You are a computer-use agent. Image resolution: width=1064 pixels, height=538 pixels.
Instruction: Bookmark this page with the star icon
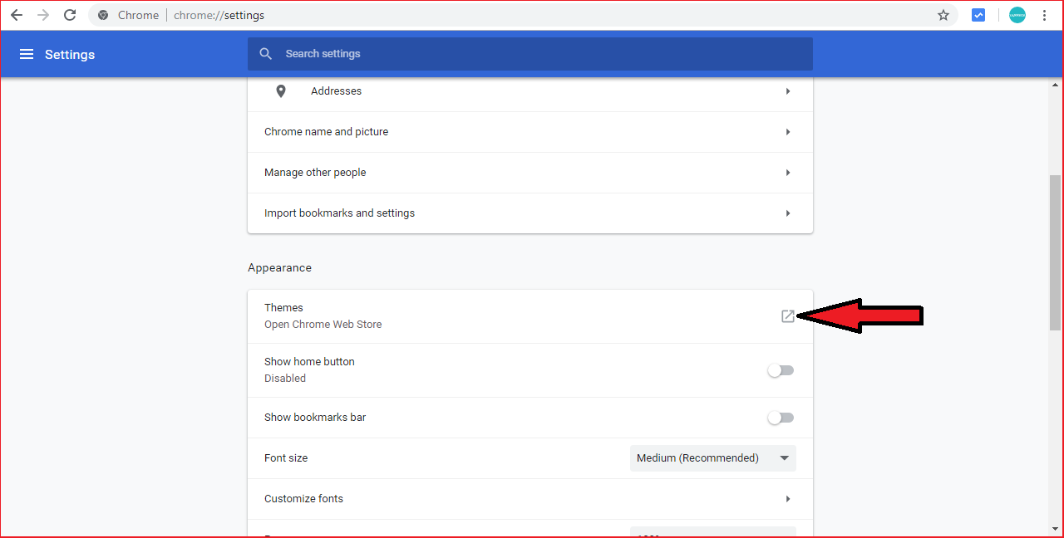[x=943, y=15]
